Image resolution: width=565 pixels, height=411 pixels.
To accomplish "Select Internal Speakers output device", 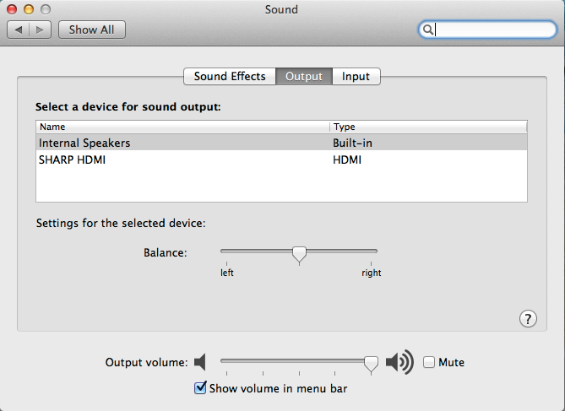I will (84, 143).
